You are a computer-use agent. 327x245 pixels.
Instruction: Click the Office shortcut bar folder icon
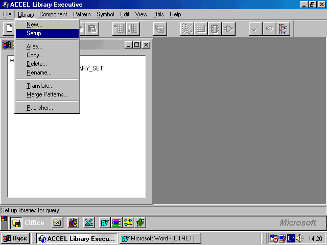[x=16, y=223]
